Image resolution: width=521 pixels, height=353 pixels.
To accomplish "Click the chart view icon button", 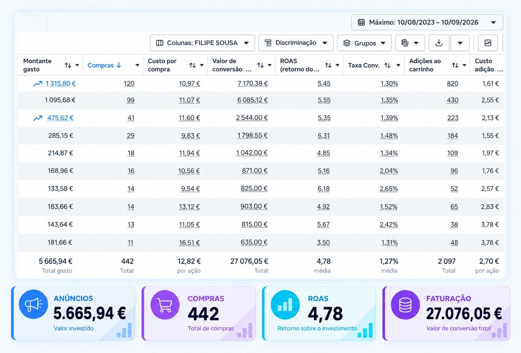I will [x=488, y=43].
